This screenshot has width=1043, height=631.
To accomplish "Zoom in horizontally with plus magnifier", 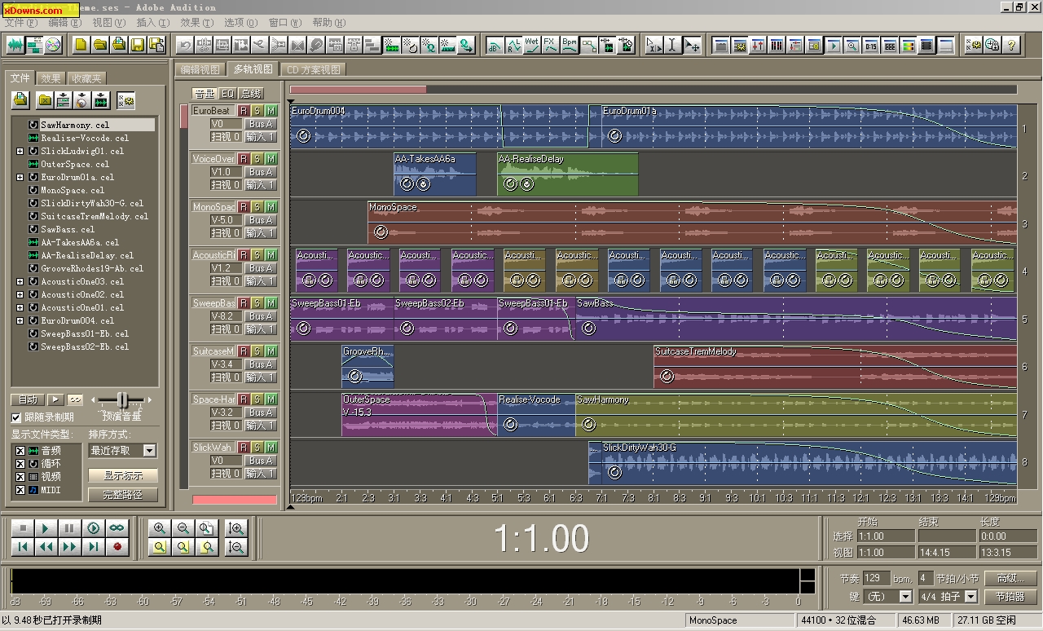I will click(x=160, y=528).
